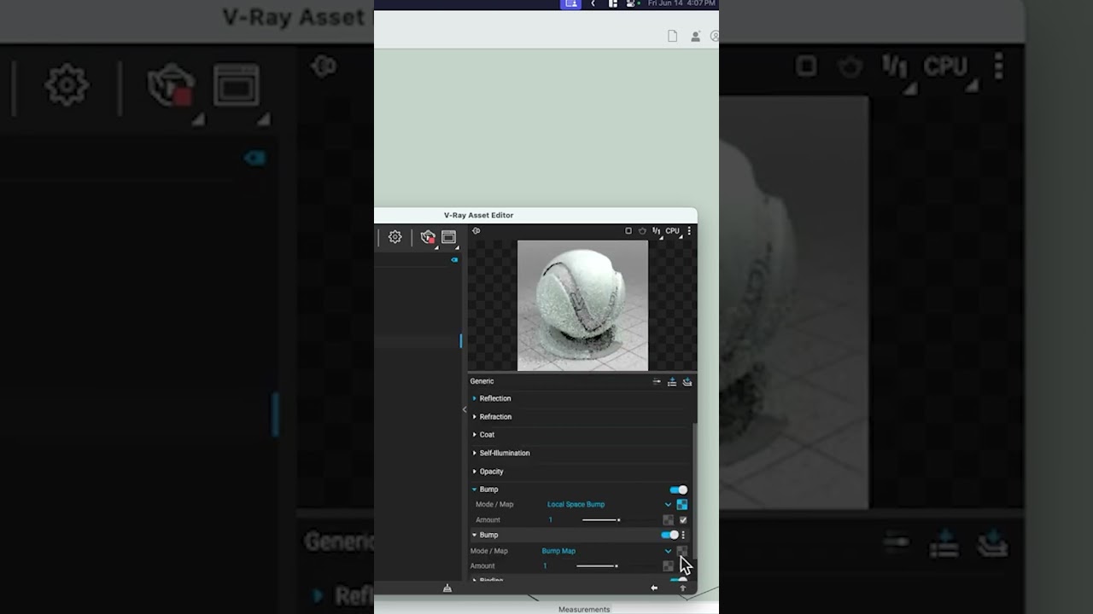Open the Bump Map mode dropdown
Screen dimensions: 1093x614
point(668,551)
